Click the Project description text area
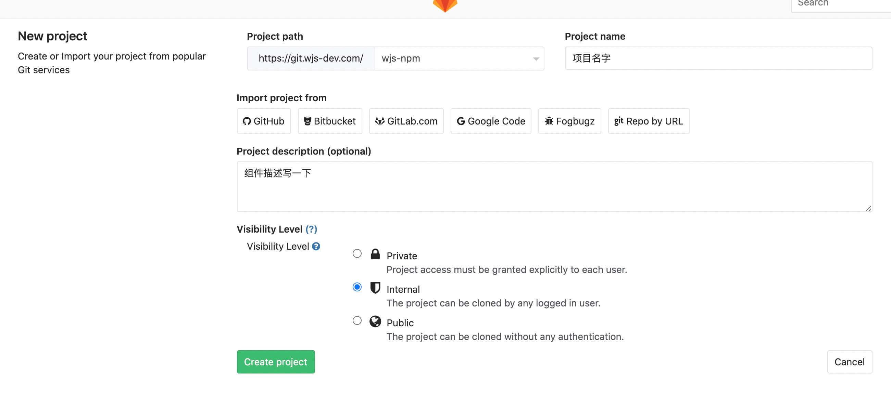891x420 pixels. click(554, 186)
